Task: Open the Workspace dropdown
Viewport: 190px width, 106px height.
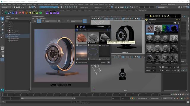Action: click(x=177, y=5)
